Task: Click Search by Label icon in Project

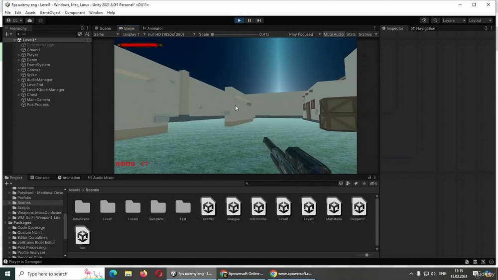Action: point(356,184)
